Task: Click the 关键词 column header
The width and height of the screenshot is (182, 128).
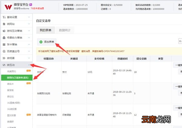Action: (x=74, y=59)
